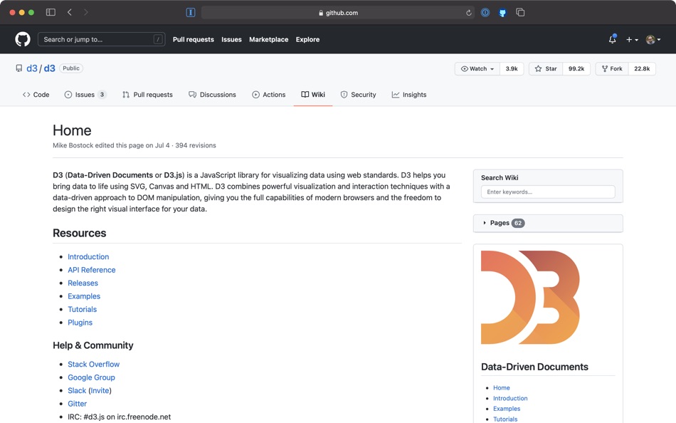This screenshot has width=676, height=423.
Task: Click Issues in top navigation bar
Action: [231, 39]
